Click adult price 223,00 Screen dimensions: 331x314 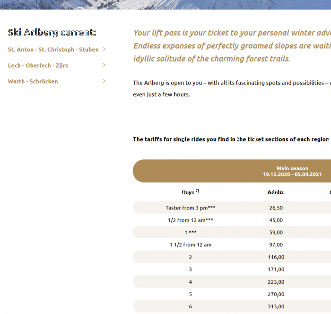[276, 282]
